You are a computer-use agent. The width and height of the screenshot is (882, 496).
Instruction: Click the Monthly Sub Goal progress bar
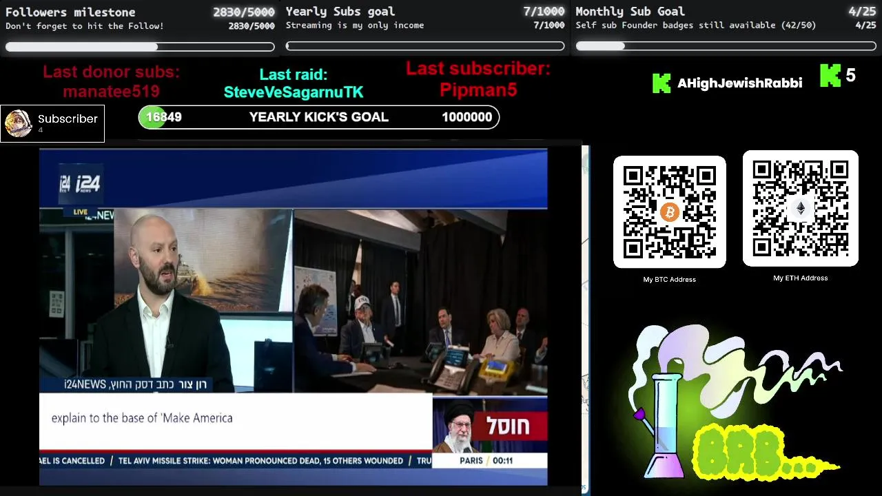pos(726,47)
